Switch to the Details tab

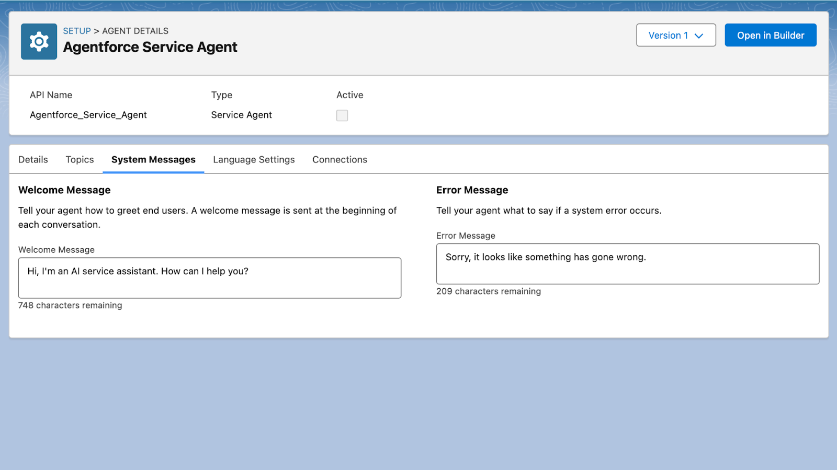(33, 159)
